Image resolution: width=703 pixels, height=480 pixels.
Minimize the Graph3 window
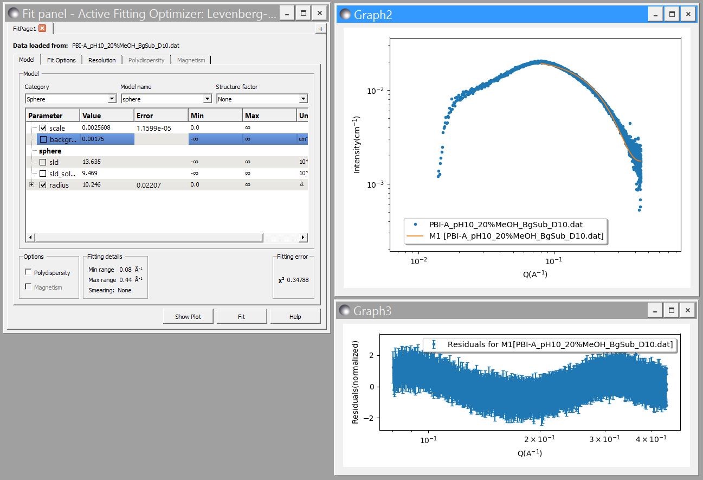click(x=656, y=310)
